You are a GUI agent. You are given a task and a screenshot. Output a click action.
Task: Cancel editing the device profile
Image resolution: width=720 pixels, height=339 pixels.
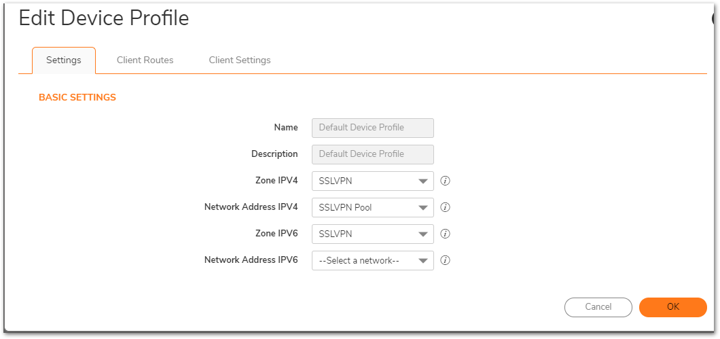[x=598, y=307]
